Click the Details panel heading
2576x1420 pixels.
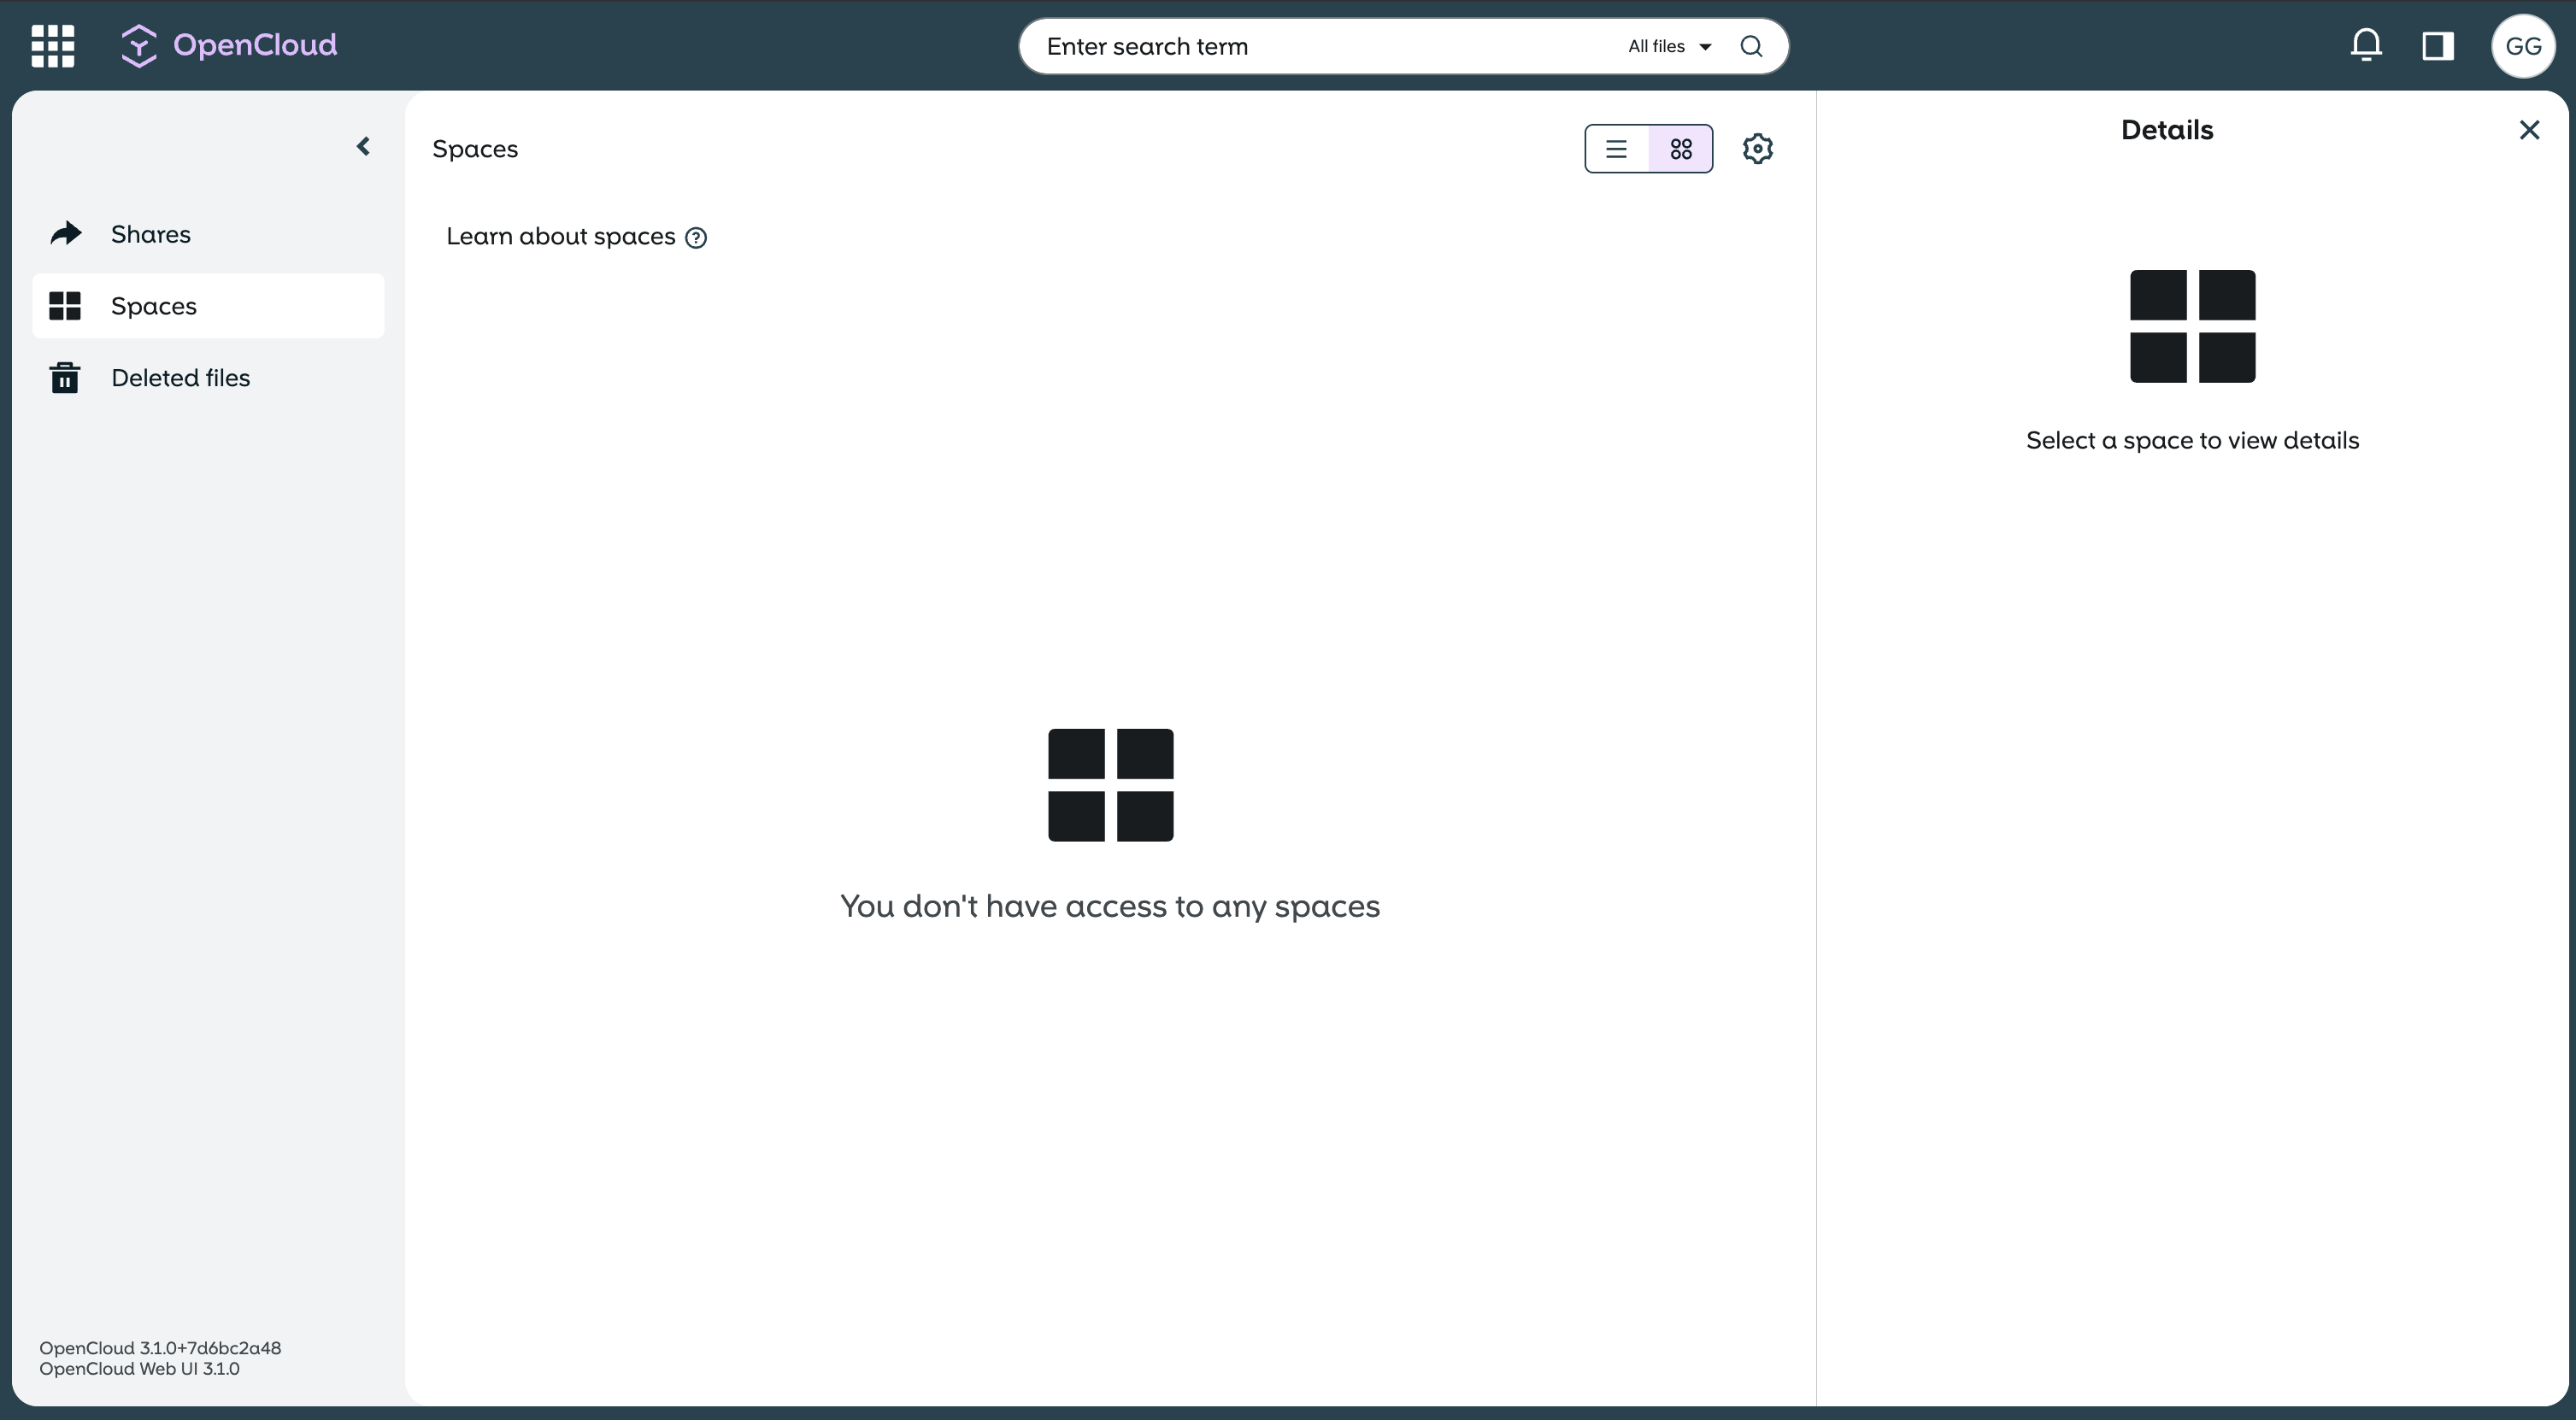[2167, 130]
